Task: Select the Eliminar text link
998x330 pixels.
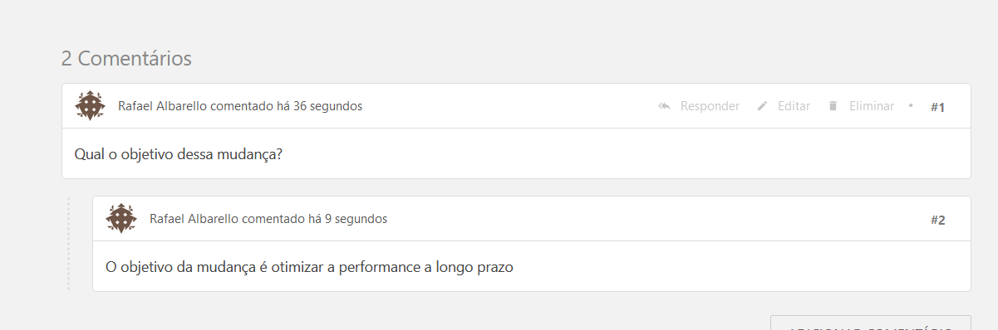Action: [x=872, y=106]
